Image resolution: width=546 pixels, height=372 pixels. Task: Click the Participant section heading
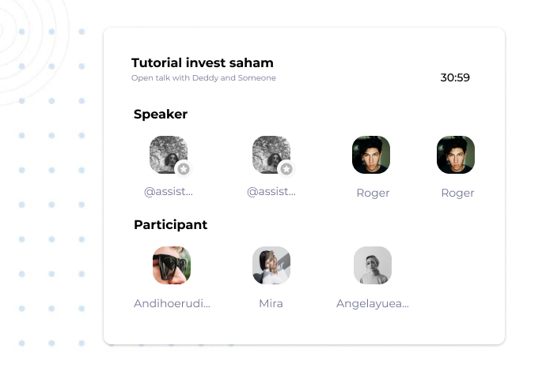171,224
